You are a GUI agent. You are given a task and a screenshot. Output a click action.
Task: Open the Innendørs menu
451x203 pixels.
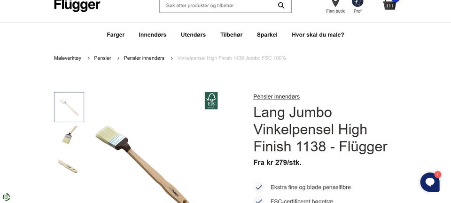152,35
